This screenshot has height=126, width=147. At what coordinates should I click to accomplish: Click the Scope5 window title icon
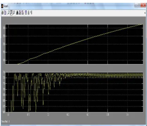(2, 6)
